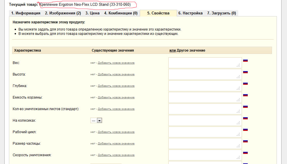This screenshot has height=164, width=287.
Task: Click the Существующие значения column header
Action: point(113,50)
